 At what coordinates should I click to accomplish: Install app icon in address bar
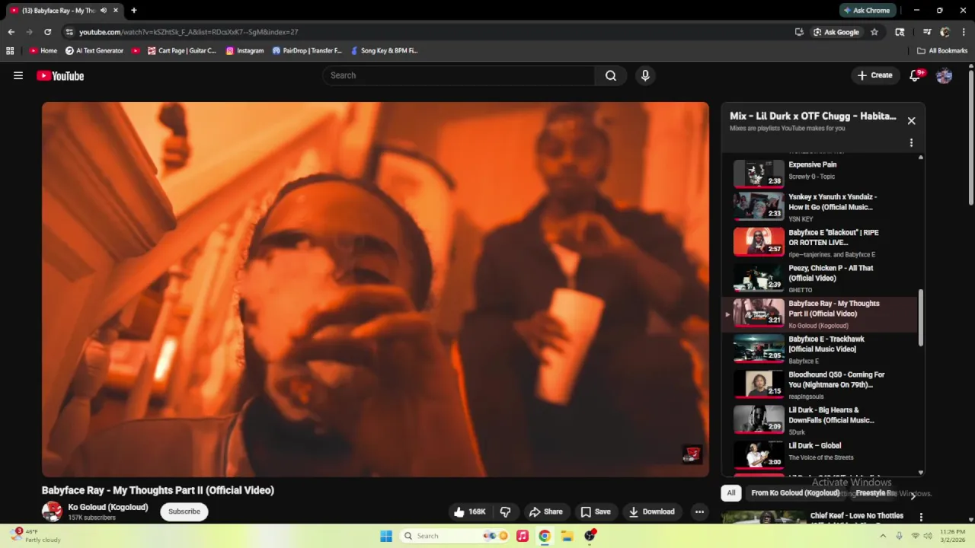(799, 32)
